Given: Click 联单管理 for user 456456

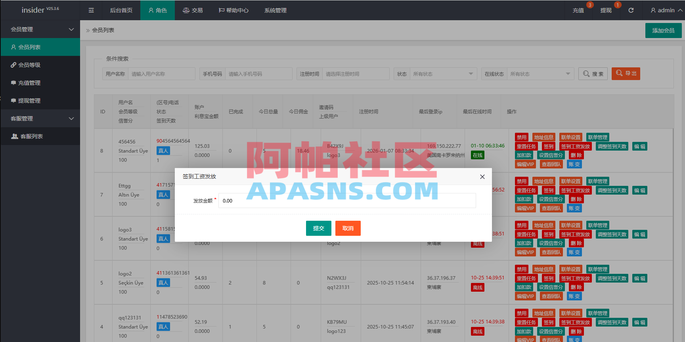Looking at the screenshot, I should (x=598, y=137).
